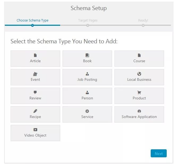Screen dimensions: 176x165
Task: Click the Next button
Action: tap(159, 153)
